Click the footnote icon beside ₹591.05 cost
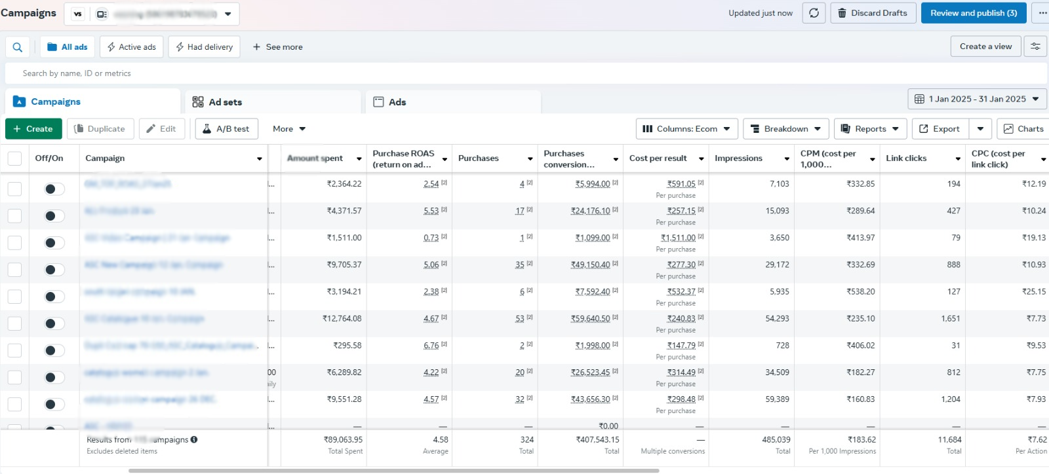This screenshot has width=1049, height=474. (x=701, y=183)
